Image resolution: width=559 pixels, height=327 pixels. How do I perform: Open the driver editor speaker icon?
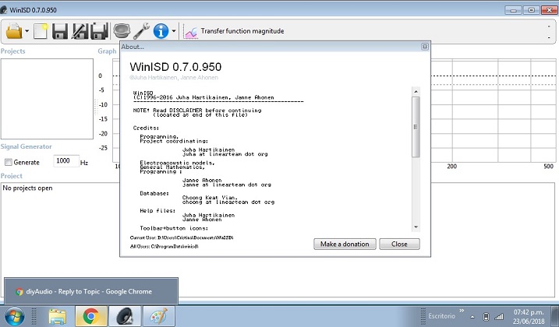[x=122, y=31]
